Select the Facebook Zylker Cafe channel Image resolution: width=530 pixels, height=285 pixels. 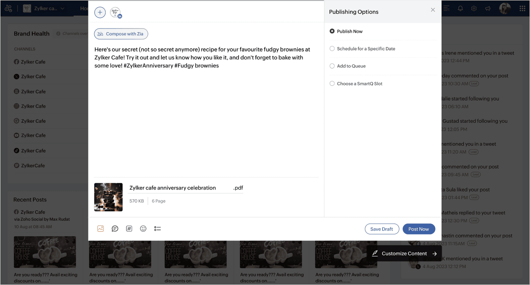(x=30, y=62)
